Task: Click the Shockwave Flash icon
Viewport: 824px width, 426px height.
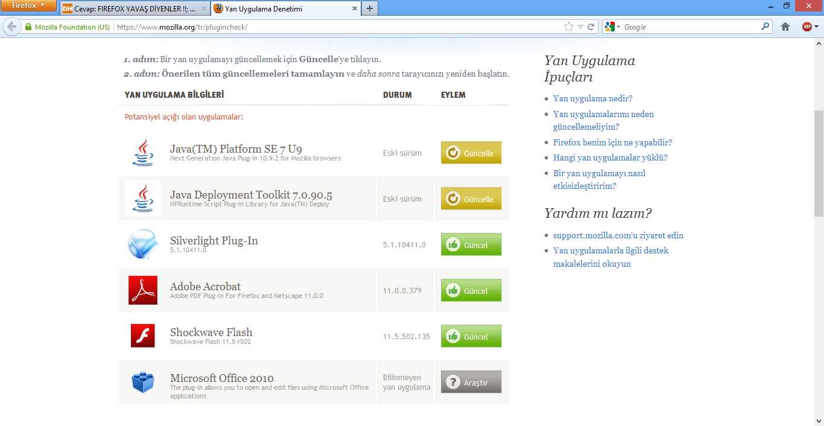Action: pyautogui.click(x=143, y=336)
